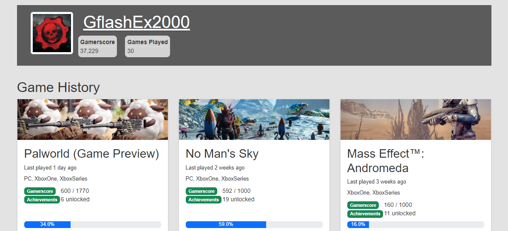The image size is (508, 231).
Task: Click the Mass Effect Gamerscore badge
Action: point(363,205)
